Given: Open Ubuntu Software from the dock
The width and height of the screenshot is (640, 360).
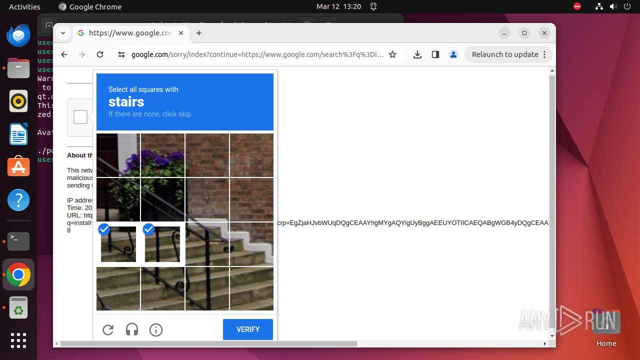Looking at the screenshot, I should coord(18,167).
